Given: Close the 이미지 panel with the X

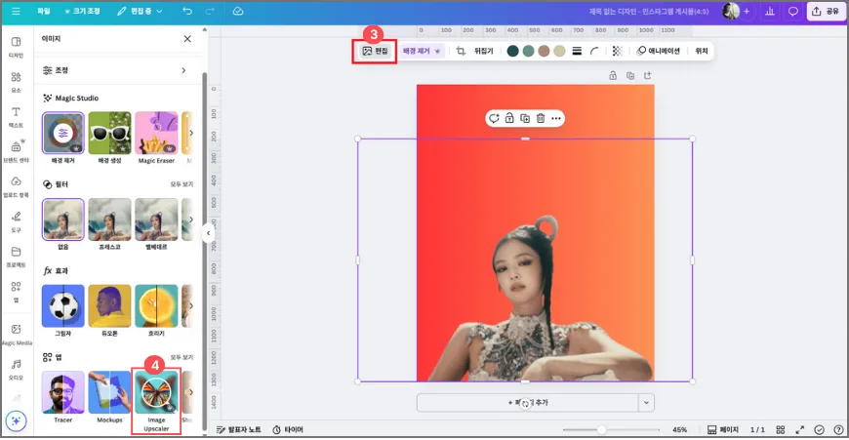Looking at the screenshot, I should (x=187, y=39).
